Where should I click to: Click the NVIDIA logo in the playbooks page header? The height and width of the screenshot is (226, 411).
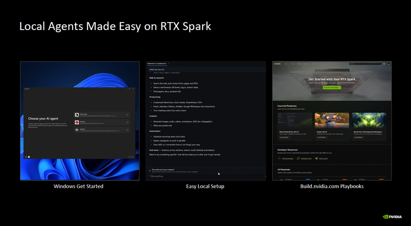277,64
